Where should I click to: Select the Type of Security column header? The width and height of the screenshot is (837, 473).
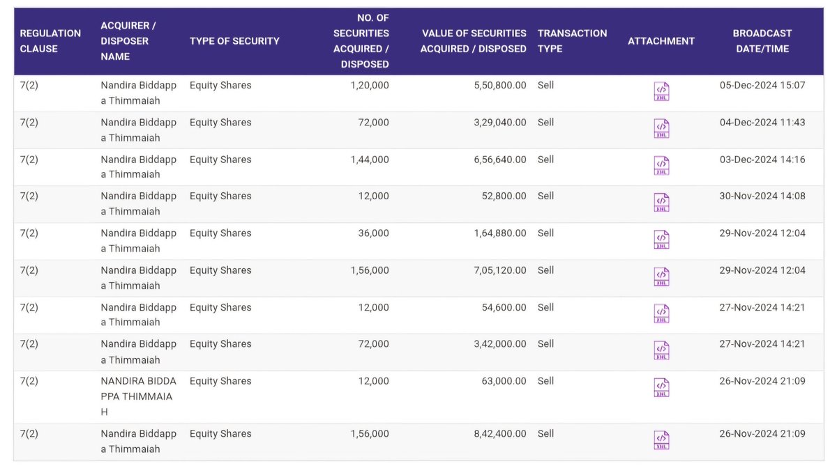[234, 41]
